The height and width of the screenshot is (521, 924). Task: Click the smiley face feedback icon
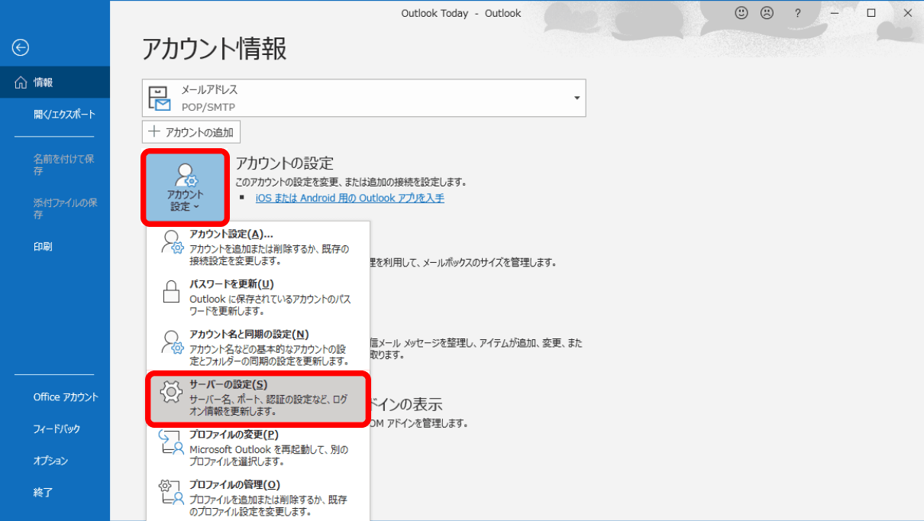[741, 13]
